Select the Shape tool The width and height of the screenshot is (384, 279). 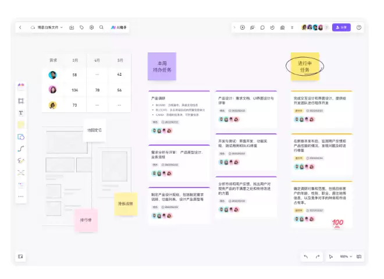click(x=21, y=137)
